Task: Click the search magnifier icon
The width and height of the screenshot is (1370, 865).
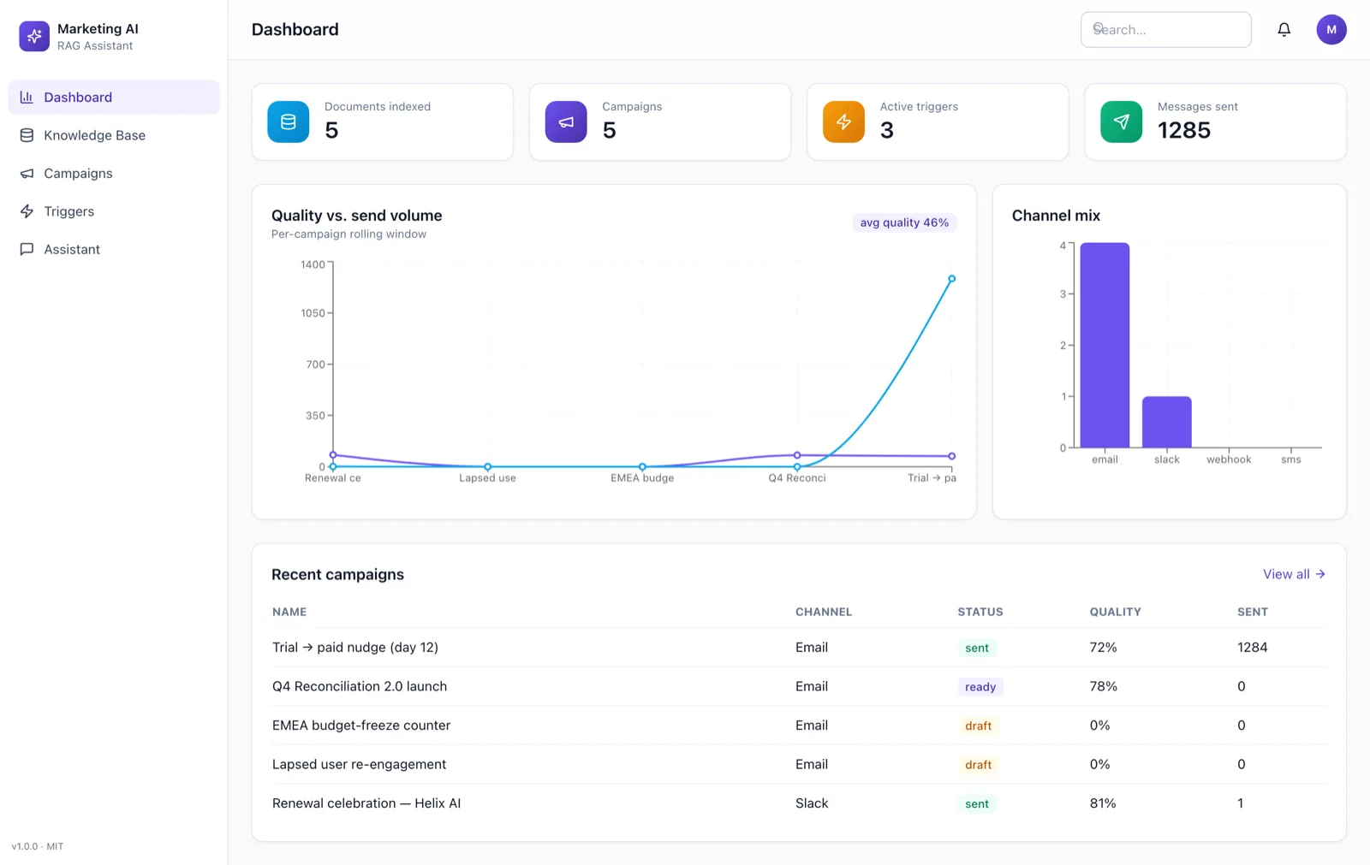Action: (1099, 29)
